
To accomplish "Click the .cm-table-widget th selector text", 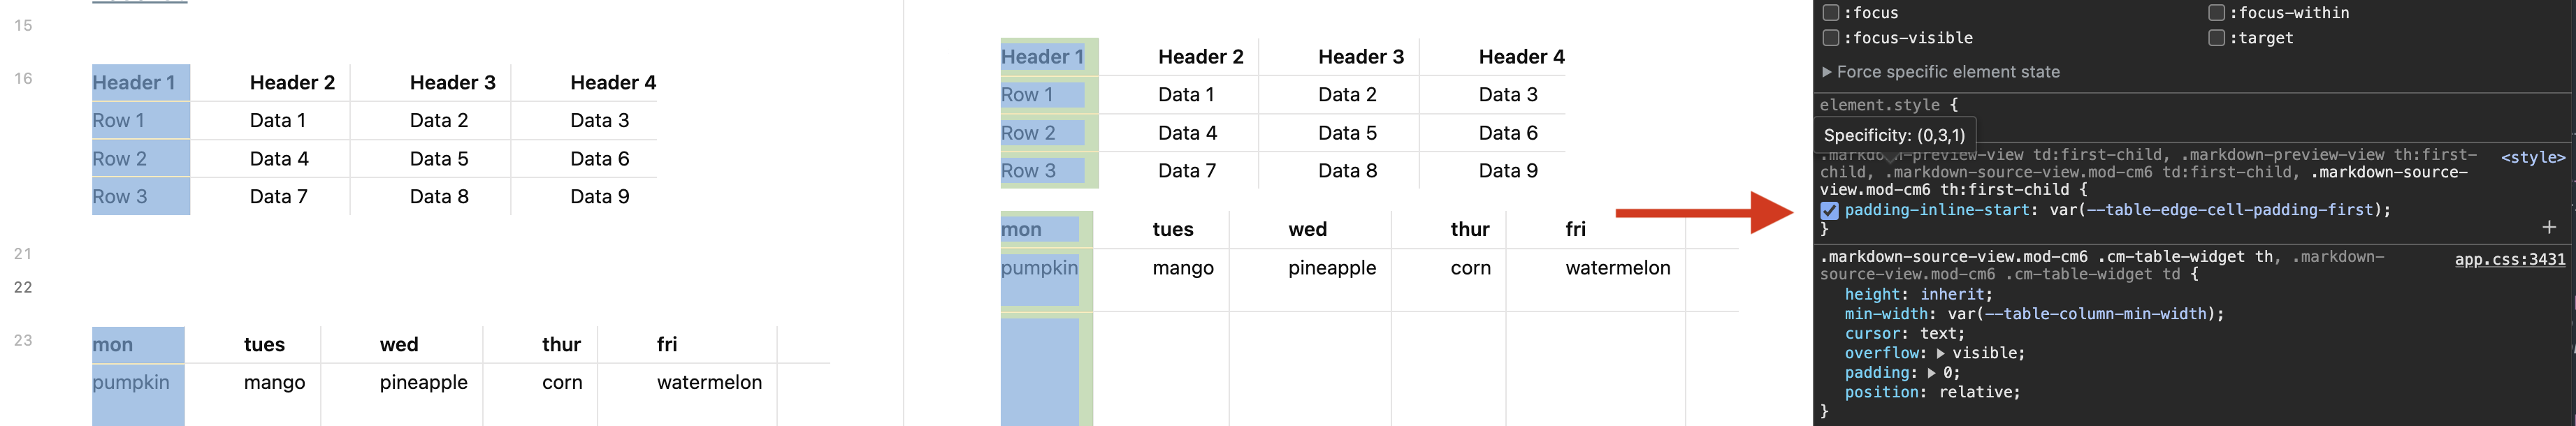I will [2185, 257].
